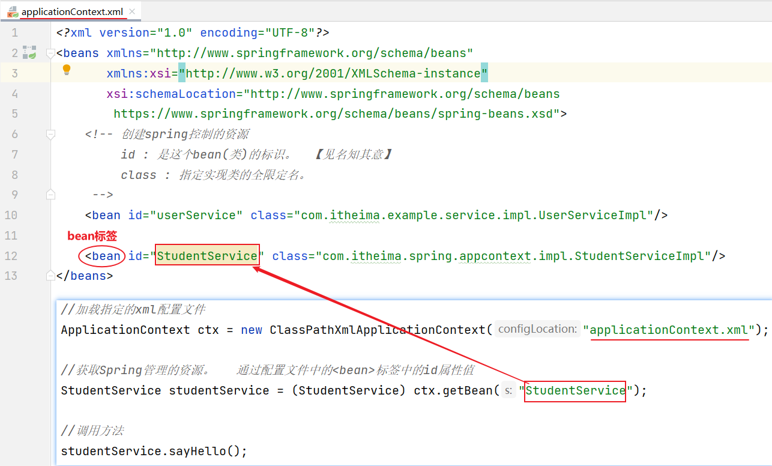Click the "applicationContext.xml" string in the Java snippet

(x=669, y=330)
